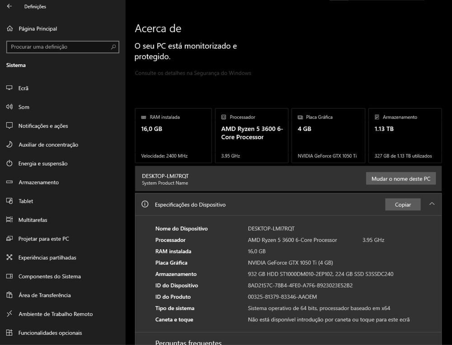This screenshot has height=345, width=452.
Task: Open Consulte os detalhes na Segurança do Windows link
Action: (x=193, y=73)
